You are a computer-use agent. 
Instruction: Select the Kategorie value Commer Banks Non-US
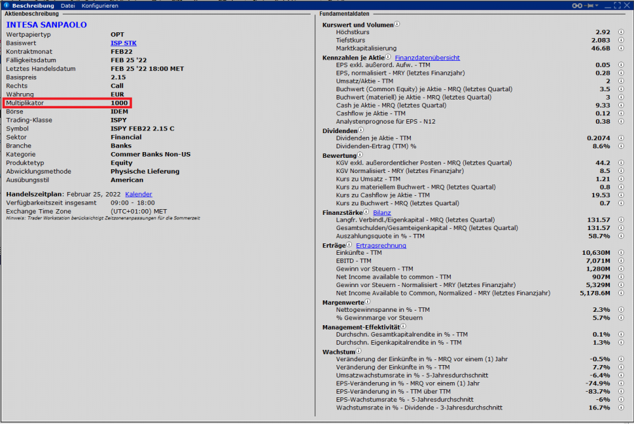150,155
